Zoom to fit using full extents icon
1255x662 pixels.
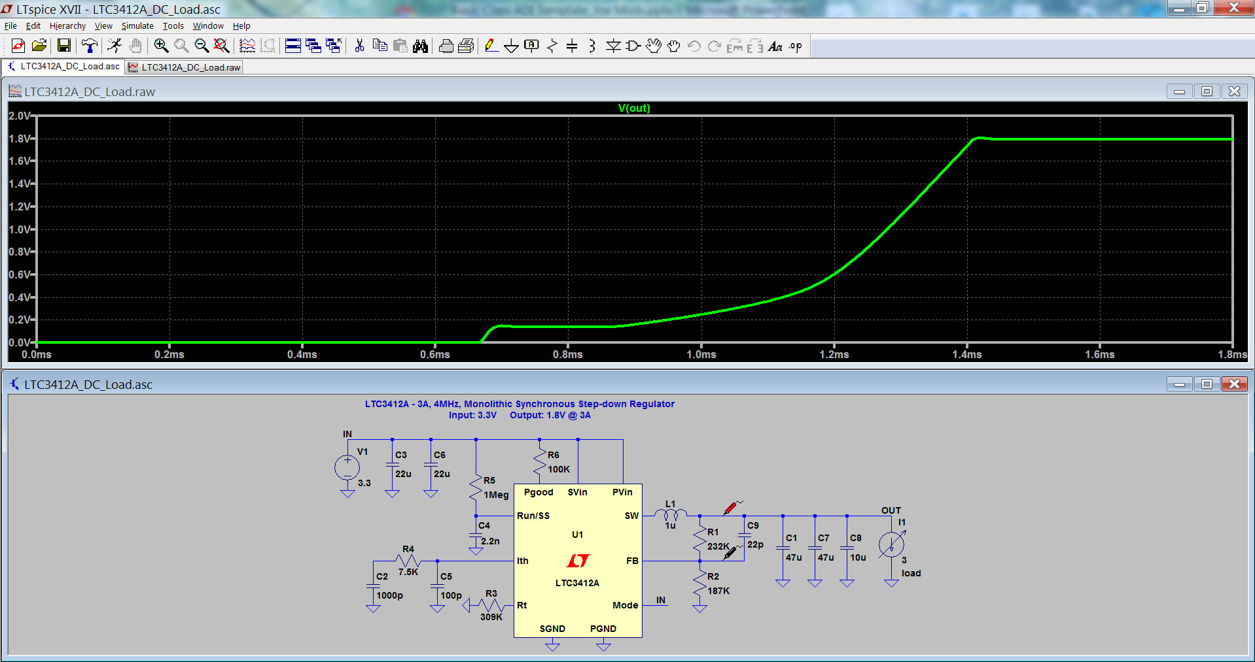[221, 46]
